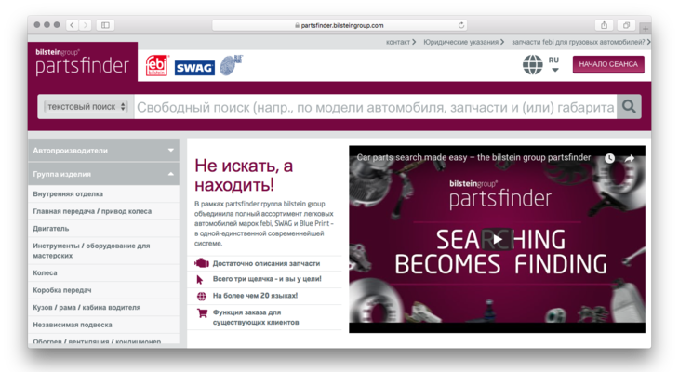Show all tabs in Safari

coord(626,25)
